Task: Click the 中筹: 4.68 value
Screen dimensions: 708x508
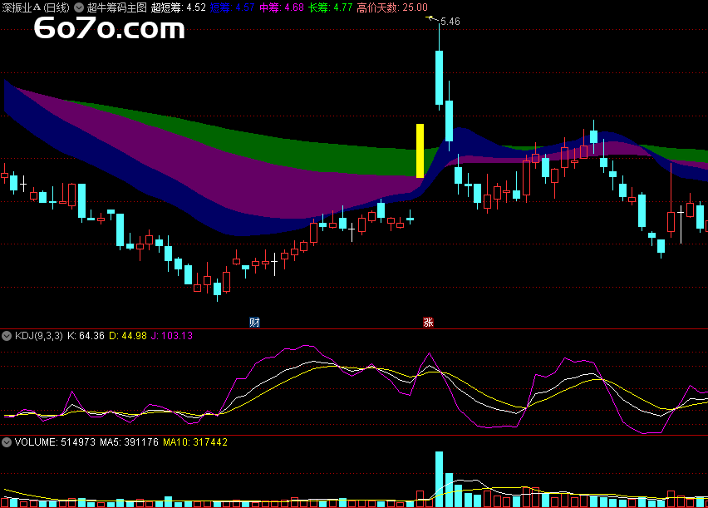Action: 282,7
